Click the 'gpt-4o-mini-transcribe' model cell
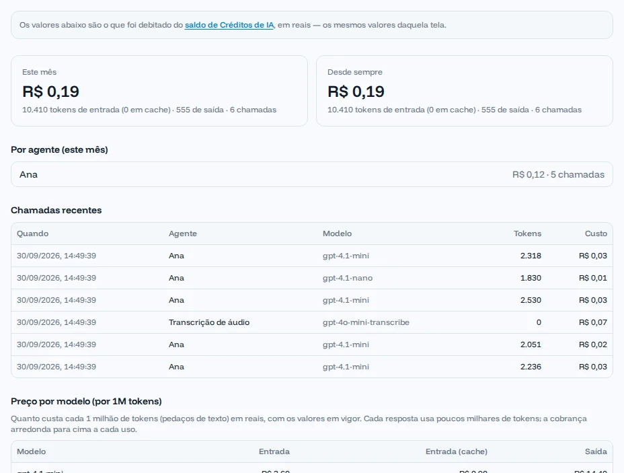 pos(366,322)
